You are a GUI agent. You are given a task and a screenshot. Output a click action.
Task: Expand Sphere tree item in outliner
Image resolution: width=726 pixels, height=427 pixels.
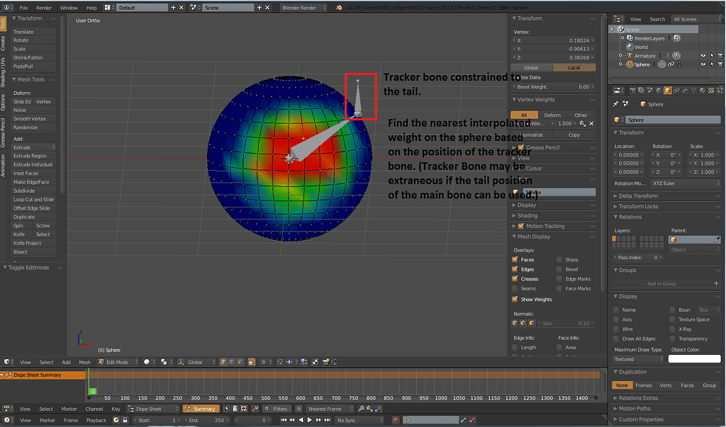620,64
